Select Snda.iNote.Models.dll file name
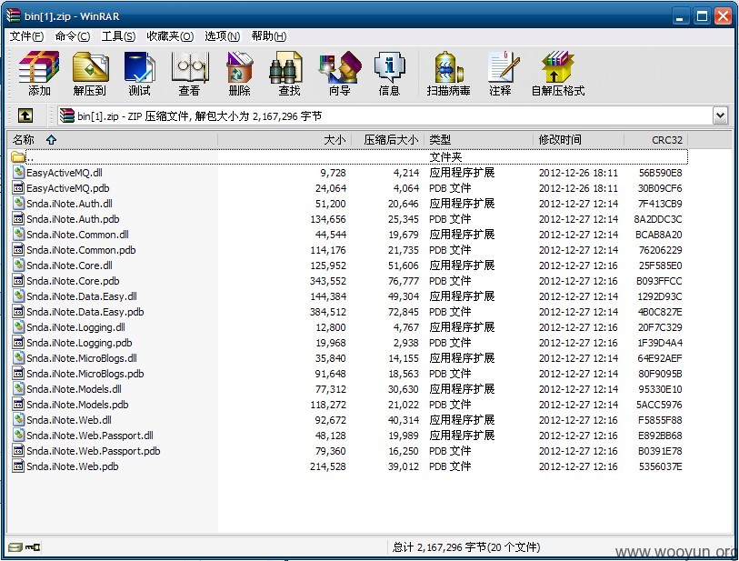Viewport: 739px width, 561px height. pos(74,389)
